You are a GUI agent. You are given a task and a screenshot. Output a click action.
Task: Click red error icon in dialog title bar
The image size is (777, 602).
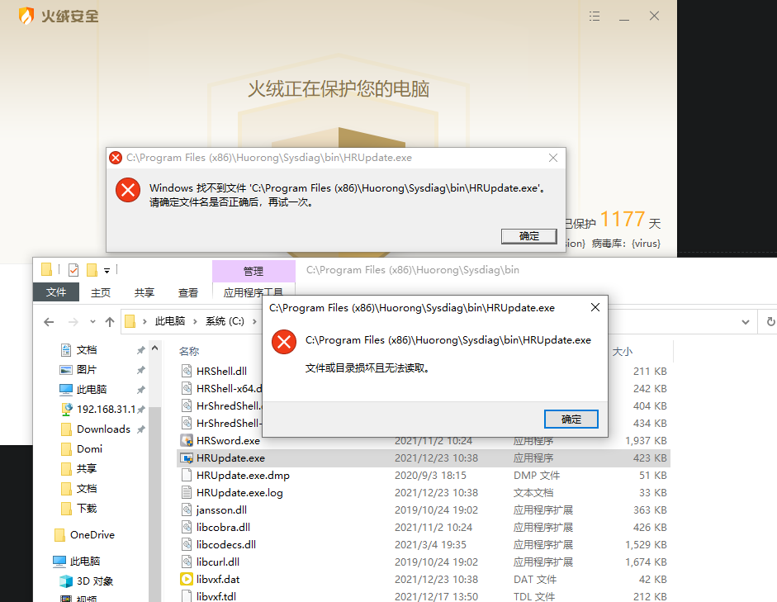[116, 158]
